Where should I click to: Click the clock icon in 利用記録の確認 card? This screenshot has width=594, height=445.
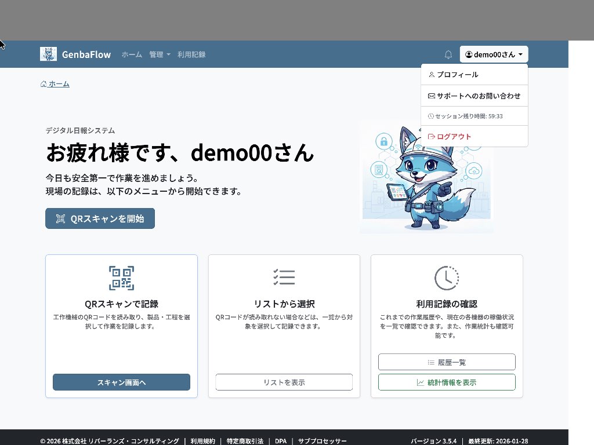click(x=446, y=278)
